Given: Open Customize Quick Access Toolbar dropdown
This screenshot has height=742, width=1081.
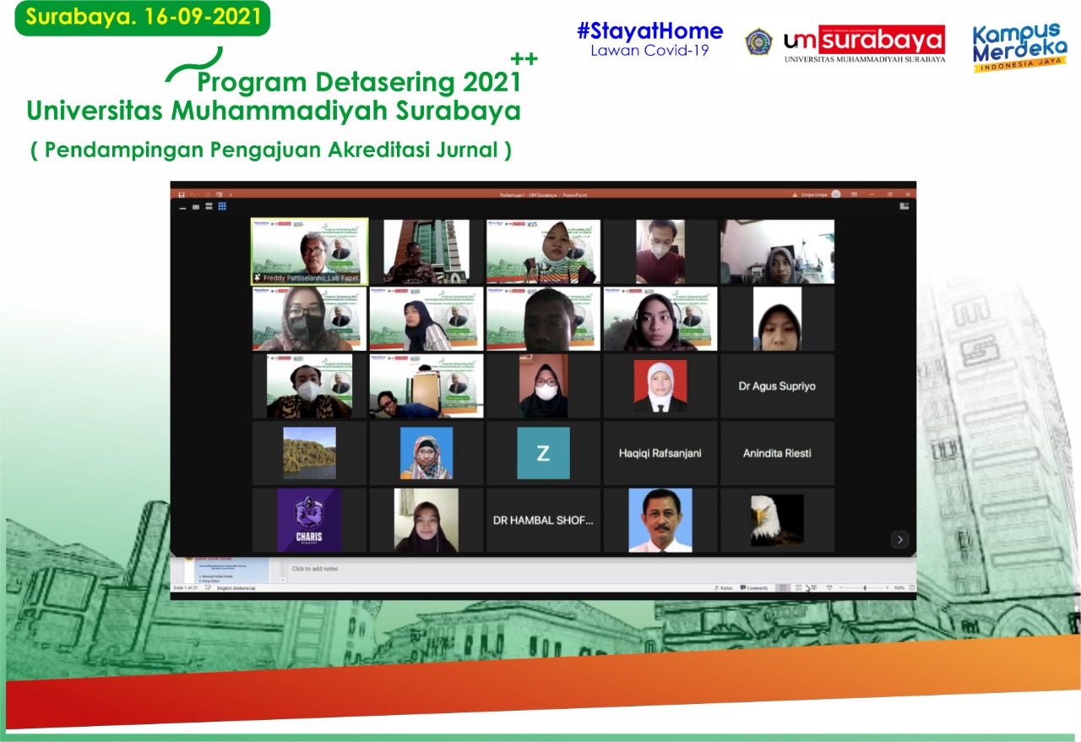Looking at the screenshot, I should click(x=231, y=195).
